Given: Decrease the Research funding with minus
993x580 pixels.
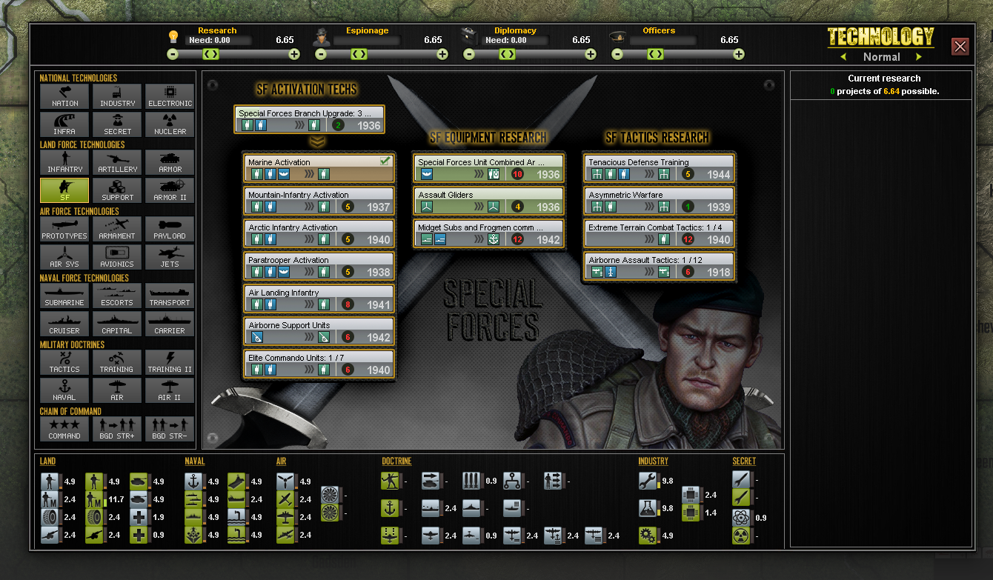Looking at the screenshot, I should coord(173,54).
